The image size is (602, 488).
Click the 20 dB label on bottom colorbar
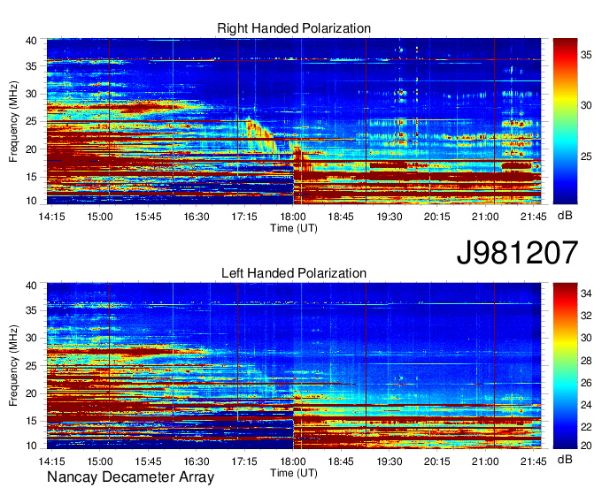[x=586, y=446]
